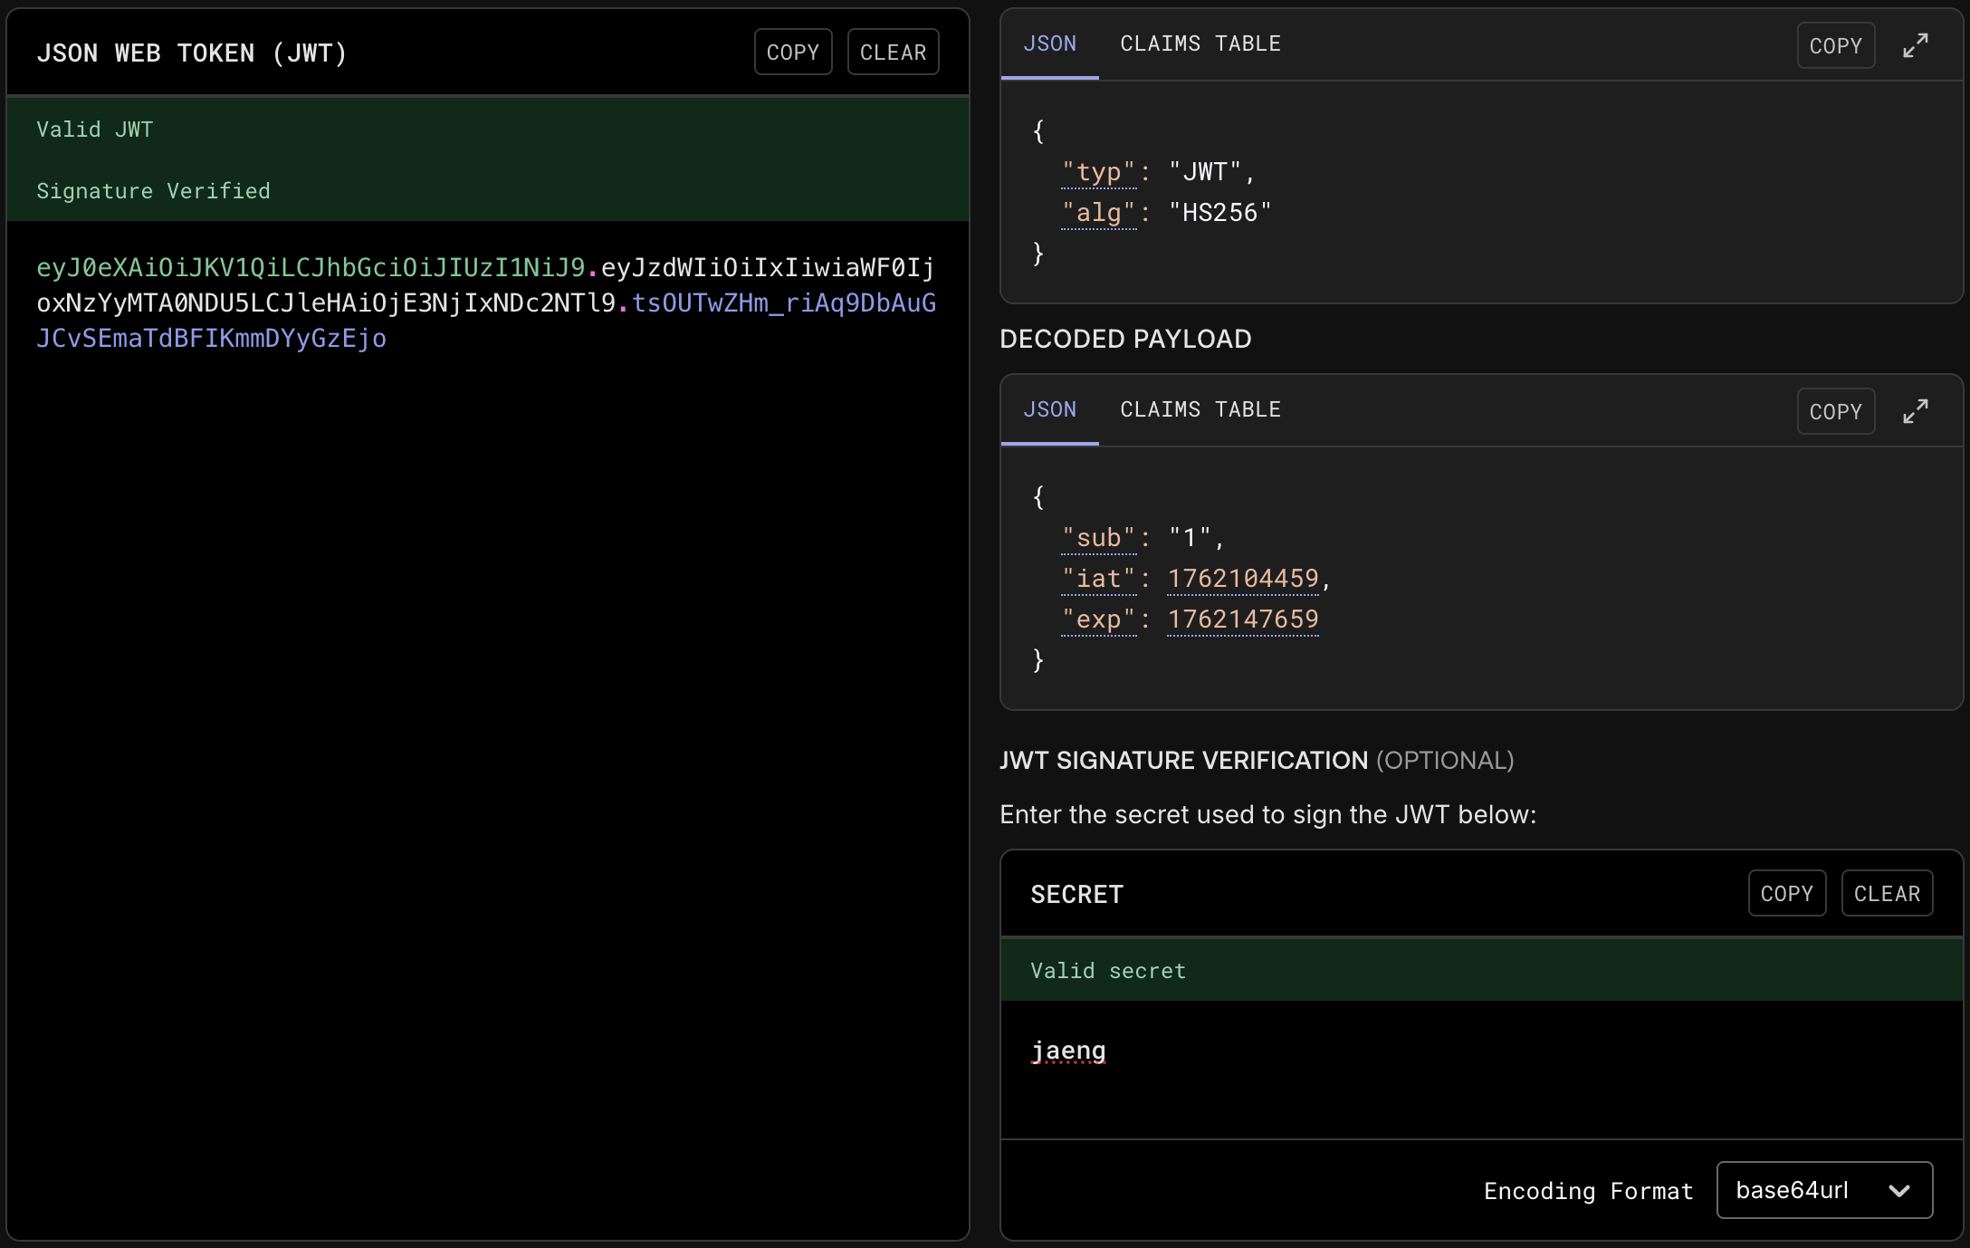Click the chevron arrow in encoding dropdown

click(1899, 1191)
